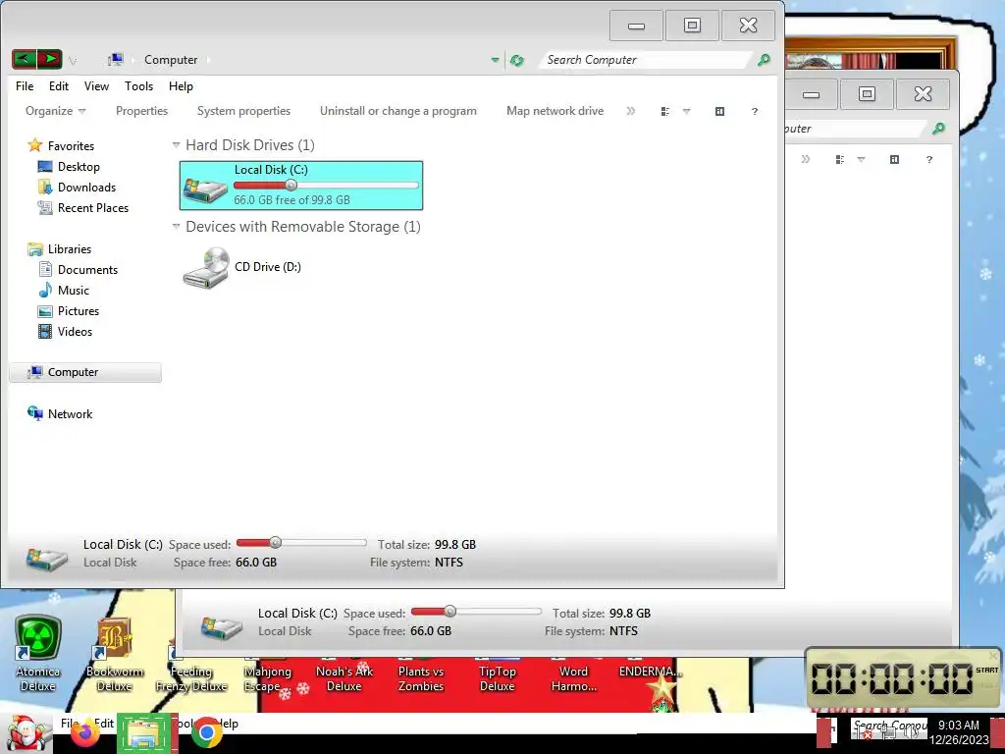Open Atomica Deluxe desktop shortcut
The image size is (1005, 754).
point(38,655)
